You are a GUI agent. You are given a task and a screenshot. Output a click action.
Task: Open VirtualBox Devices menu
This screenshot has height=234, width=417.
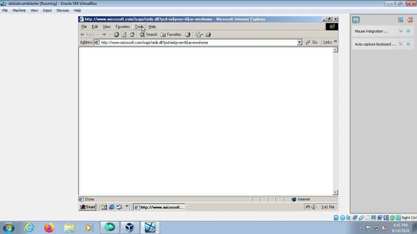click(x=63, y=10)
